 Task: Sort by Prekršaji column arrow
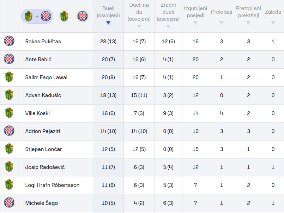click(222, 23)
